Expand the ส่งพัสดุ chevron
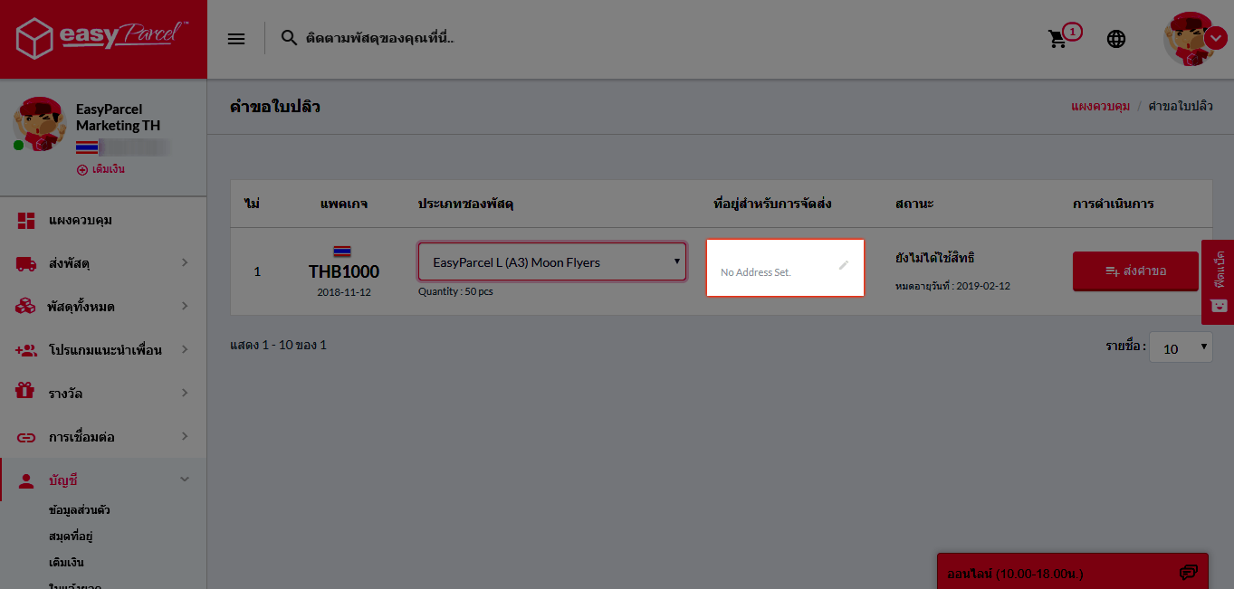 [185, 262]
